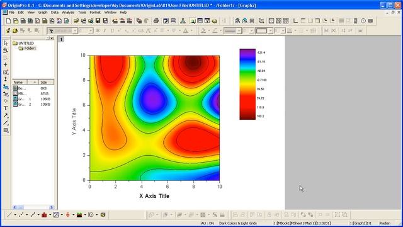Sort by Name column header
The height and width of the screenshot is (227, 403).
pos(20,82)
